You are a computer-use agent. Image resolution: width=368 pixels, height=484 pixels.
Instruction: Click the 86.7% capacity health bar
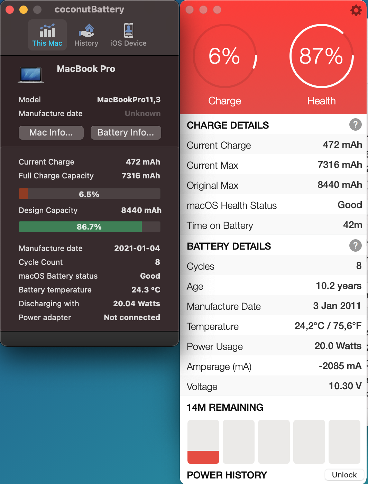[x=90, y=227]
